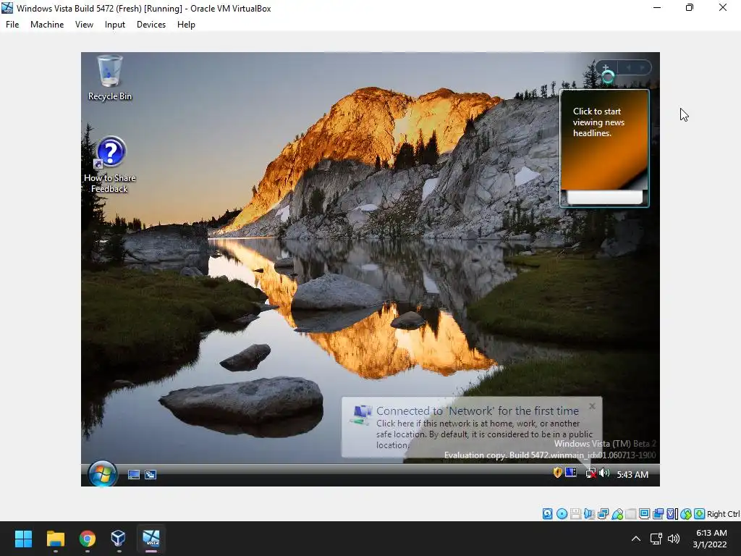This screenshot has height=556, width=741.
Task: Click Switch between windows quick launch icon
Action: (151, 475)
